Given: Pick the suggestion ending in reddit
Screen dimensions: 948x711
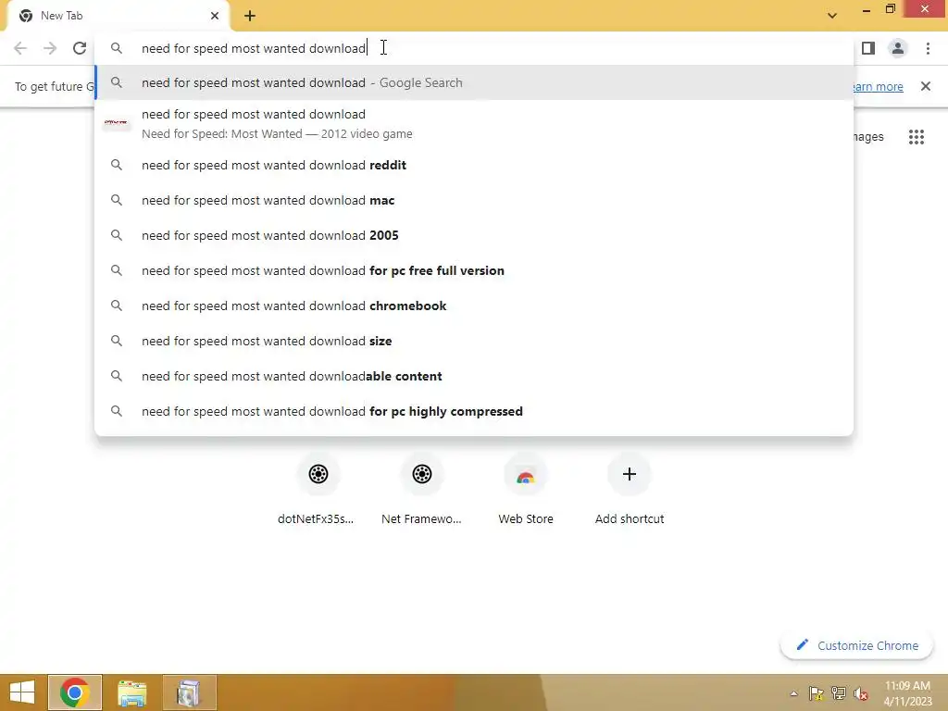Looking at the screenshot, I should point(474,165).
